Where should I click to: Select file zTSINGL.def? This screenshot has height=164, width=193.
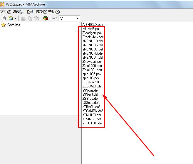click(x=92, y=119)
